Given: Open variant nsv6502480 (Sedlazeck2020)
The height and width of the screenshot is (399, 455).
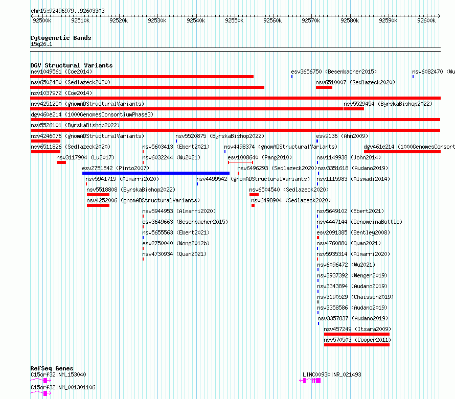Looking at the screenshot, I should (x=71, y=82).
